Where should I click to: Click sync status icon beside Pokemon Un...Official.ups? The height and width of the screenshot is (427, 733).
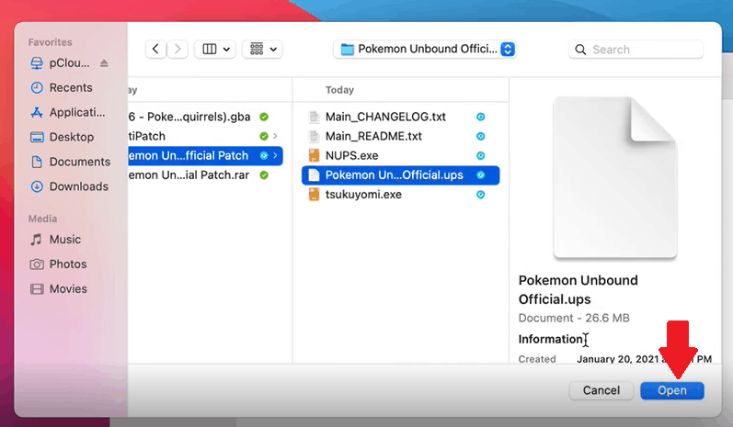point(481,175)
